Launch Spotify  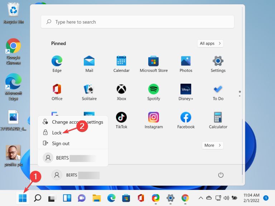154,92
